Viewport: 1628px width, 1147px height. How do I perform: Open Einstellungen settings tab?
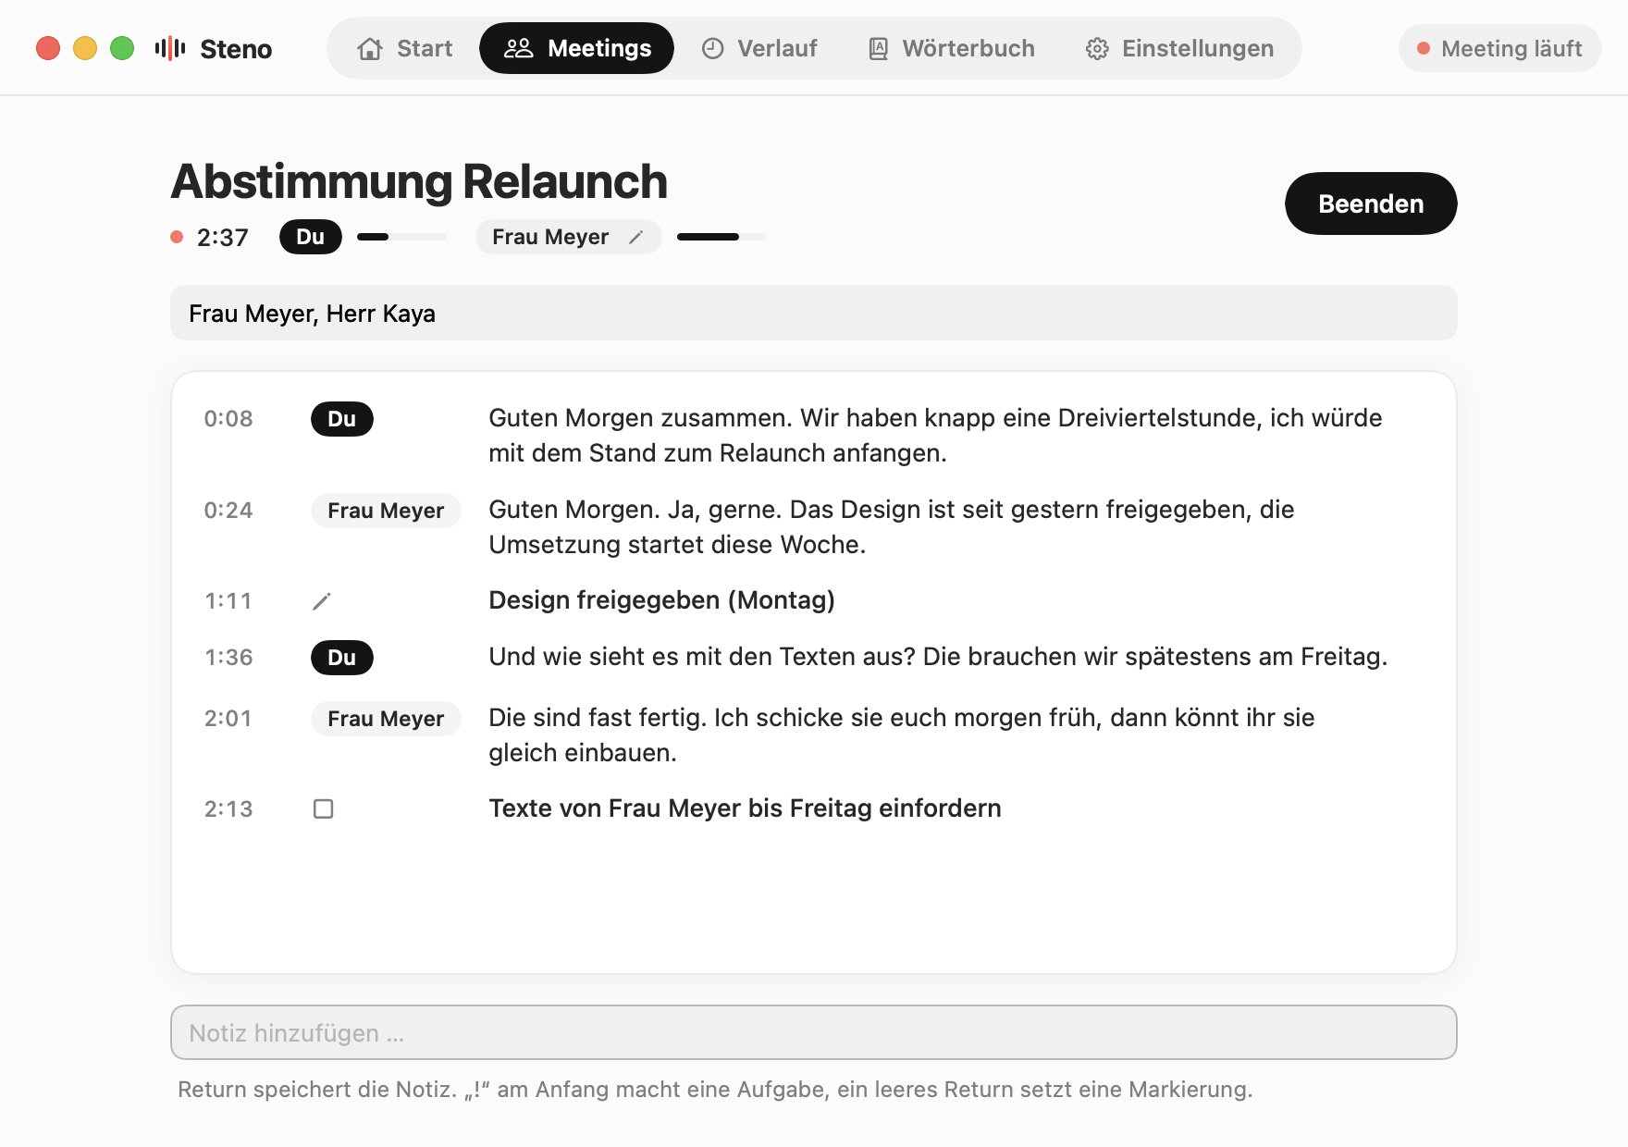point(1179,48)
